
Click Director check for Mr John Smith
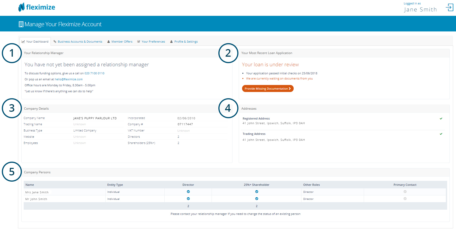tap(188, 199)
